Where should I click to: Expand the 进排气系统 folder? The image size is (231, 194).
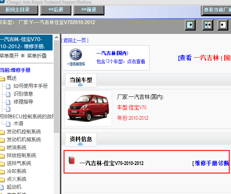pos(19,163)
